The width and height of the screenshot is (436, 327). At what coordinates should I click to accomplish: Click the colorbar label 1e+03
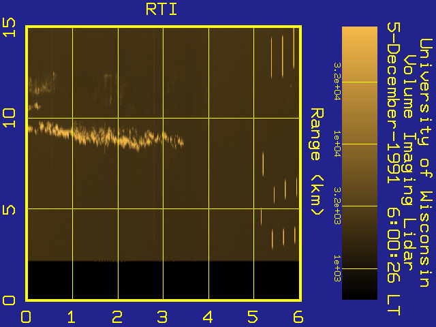pos(337,268)
